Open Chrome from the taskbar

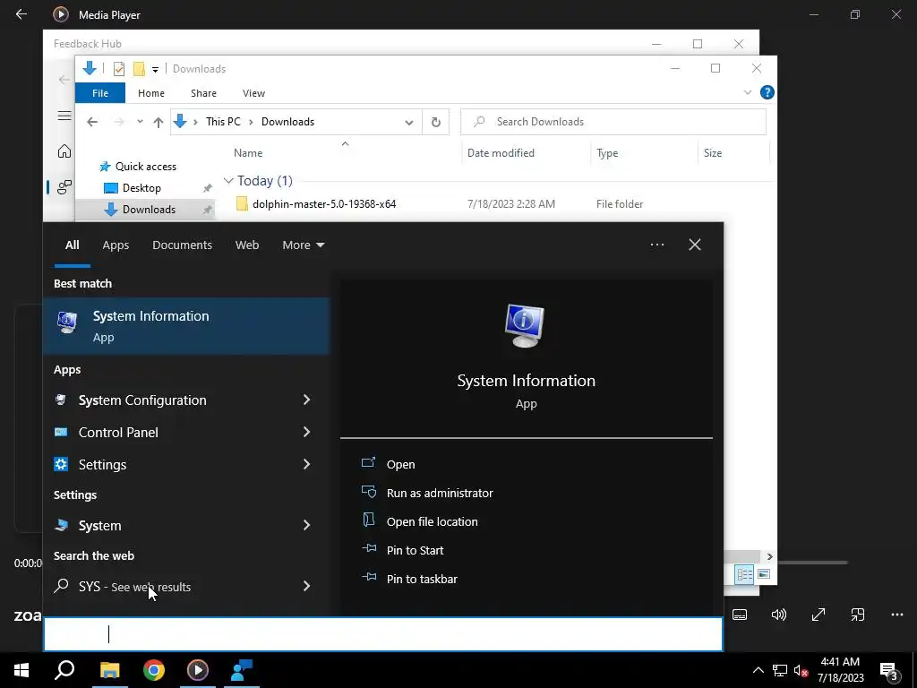[154, 670]
